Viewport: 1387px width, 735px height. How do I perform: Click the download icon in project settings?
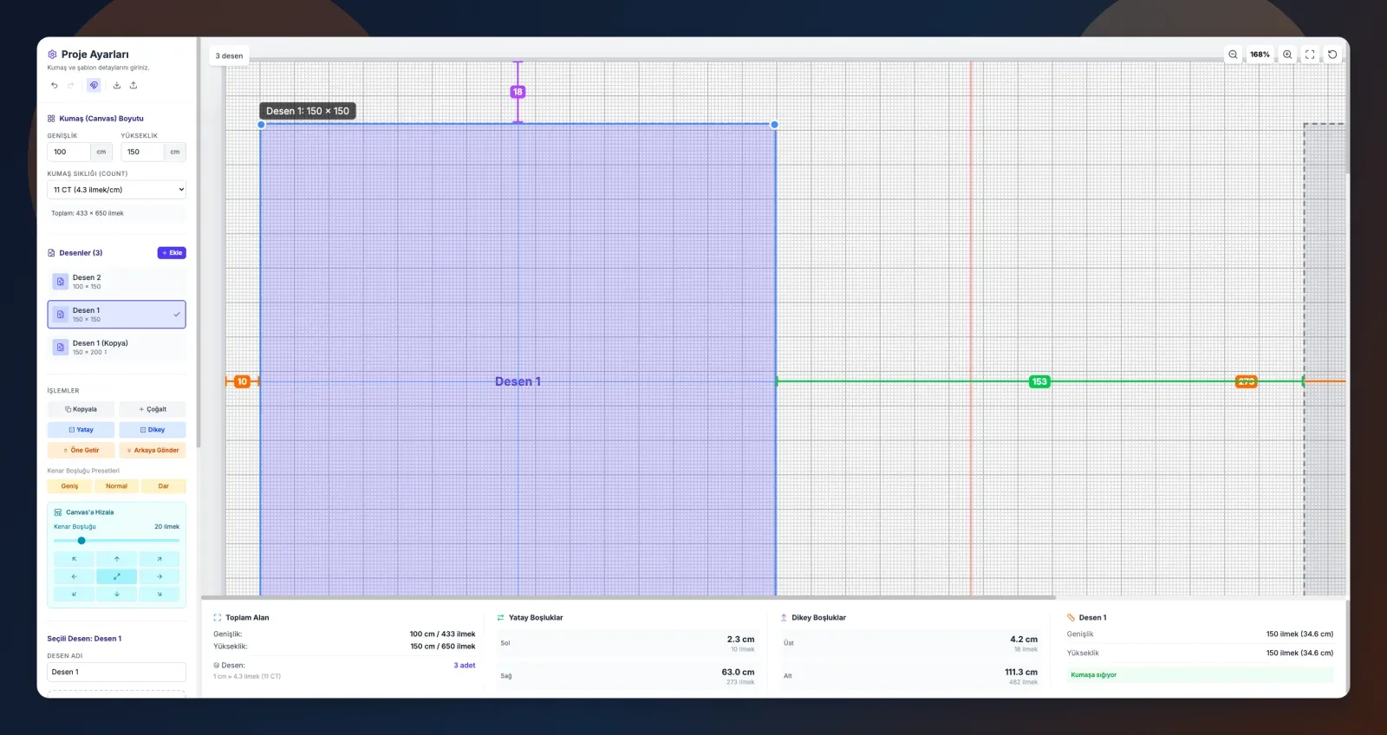[117, 85]
